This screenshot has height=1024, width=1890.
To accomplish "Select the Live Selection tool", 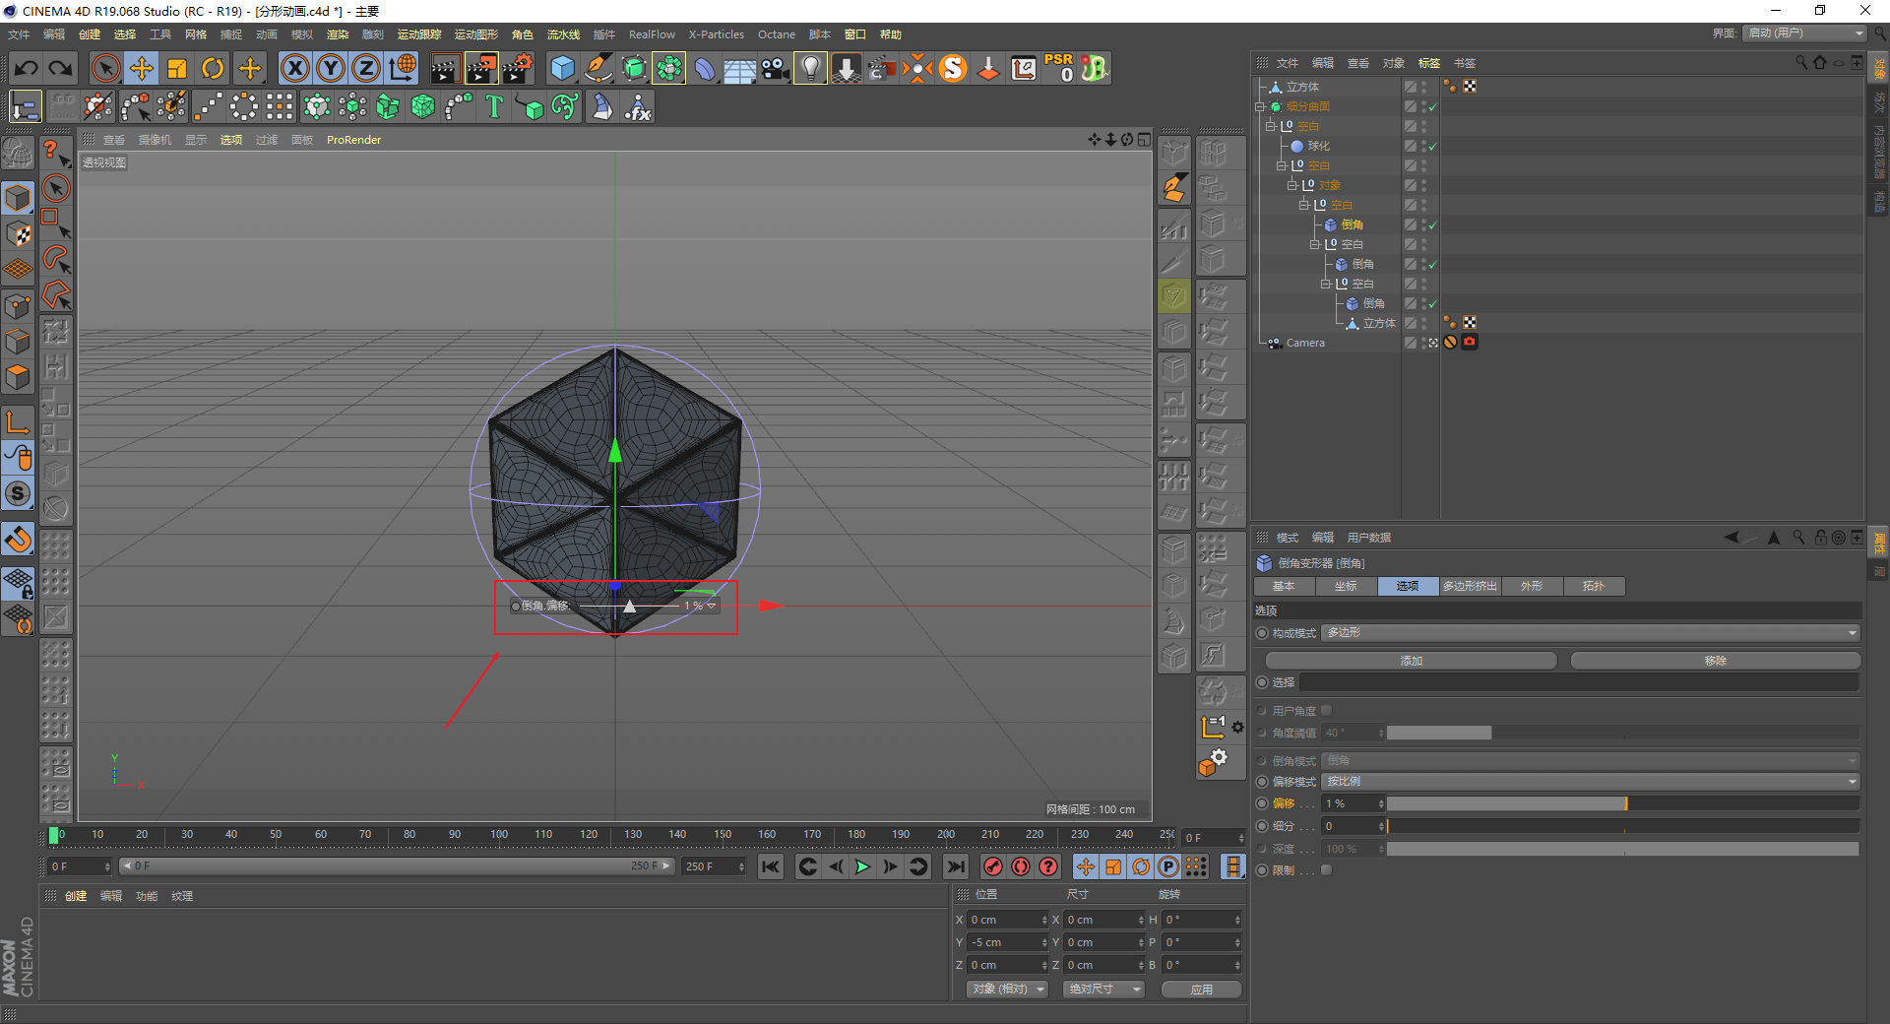I will pos(105,68).
